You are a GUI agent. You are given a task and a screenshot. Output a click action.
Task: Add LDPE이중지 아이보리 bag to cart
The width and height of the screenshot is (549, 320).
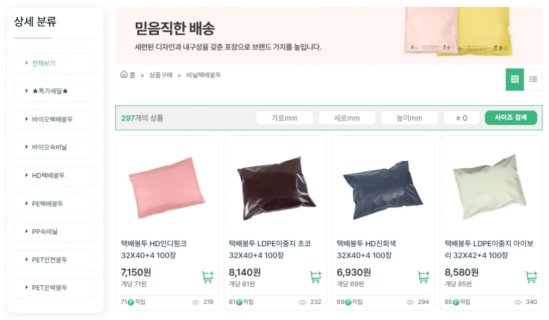pos(531,277)
